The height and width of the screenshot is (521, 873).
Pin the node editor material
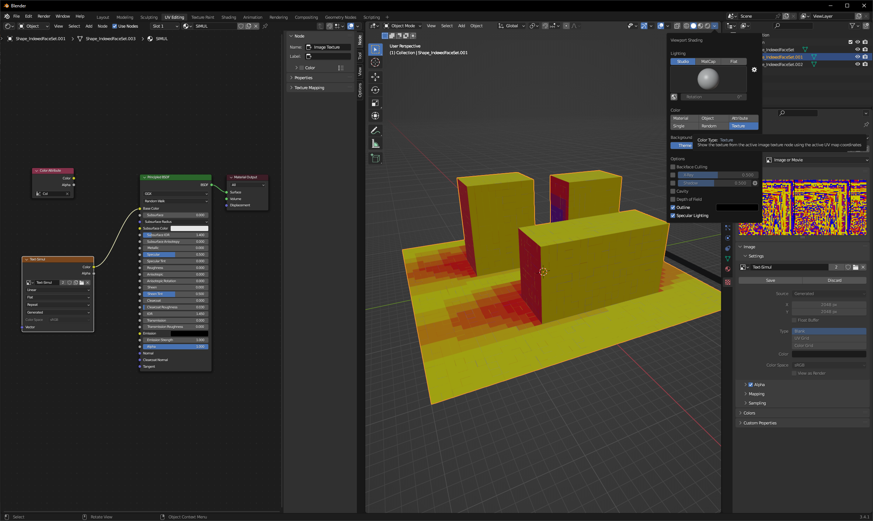point(265,26)
